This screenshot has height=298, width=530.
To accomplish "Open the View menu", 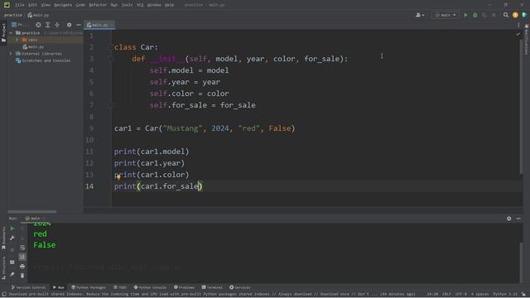I will pos(46,5).
